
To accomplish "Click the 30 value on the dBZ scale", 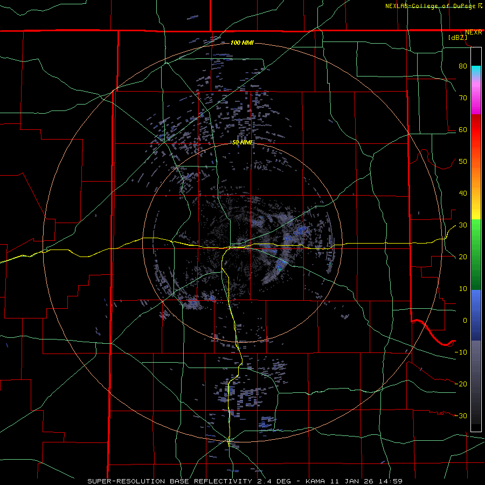I will coord(463,225).
